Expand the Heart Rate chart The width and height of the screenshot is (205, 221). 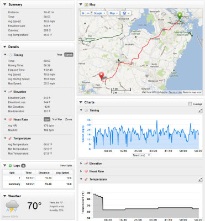(81, 171)
